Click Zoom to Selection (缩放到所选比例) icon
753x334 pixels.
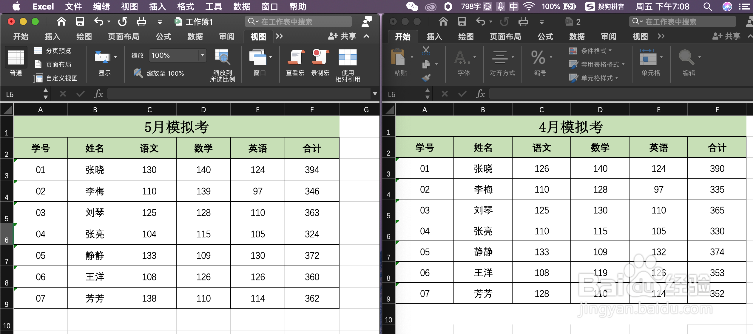click(x=222, y=57)
